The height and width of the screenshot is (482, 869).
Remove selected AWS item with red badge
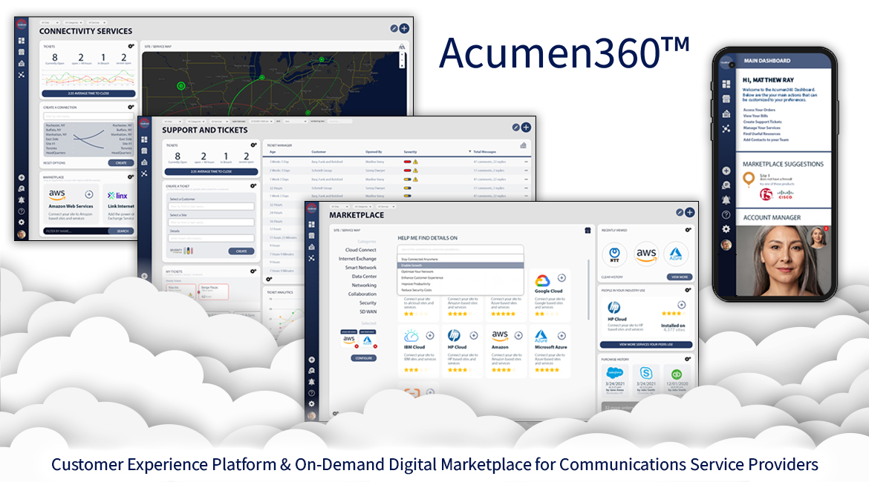[x=357, y=346]
